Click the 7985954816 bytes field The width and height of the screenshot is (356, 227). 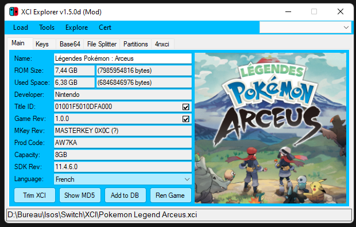click(x=144, y=71)
